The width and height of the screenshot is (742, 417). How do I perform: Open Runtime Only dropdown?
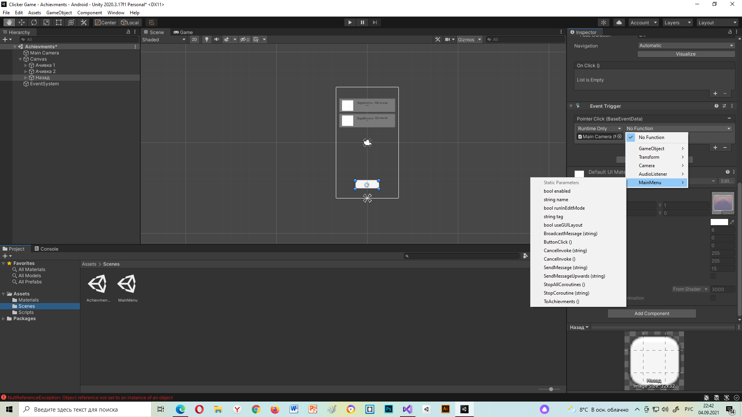point(599,129)
